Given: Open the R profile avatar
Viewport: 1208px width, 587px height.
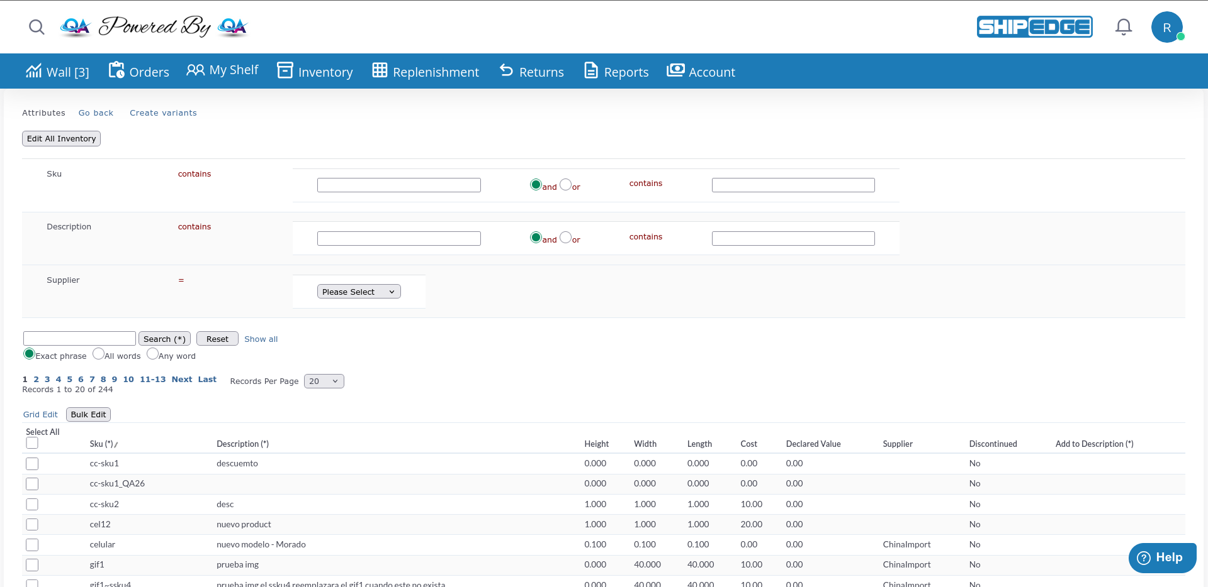Looking at the screenshot, I should 1167,26.
